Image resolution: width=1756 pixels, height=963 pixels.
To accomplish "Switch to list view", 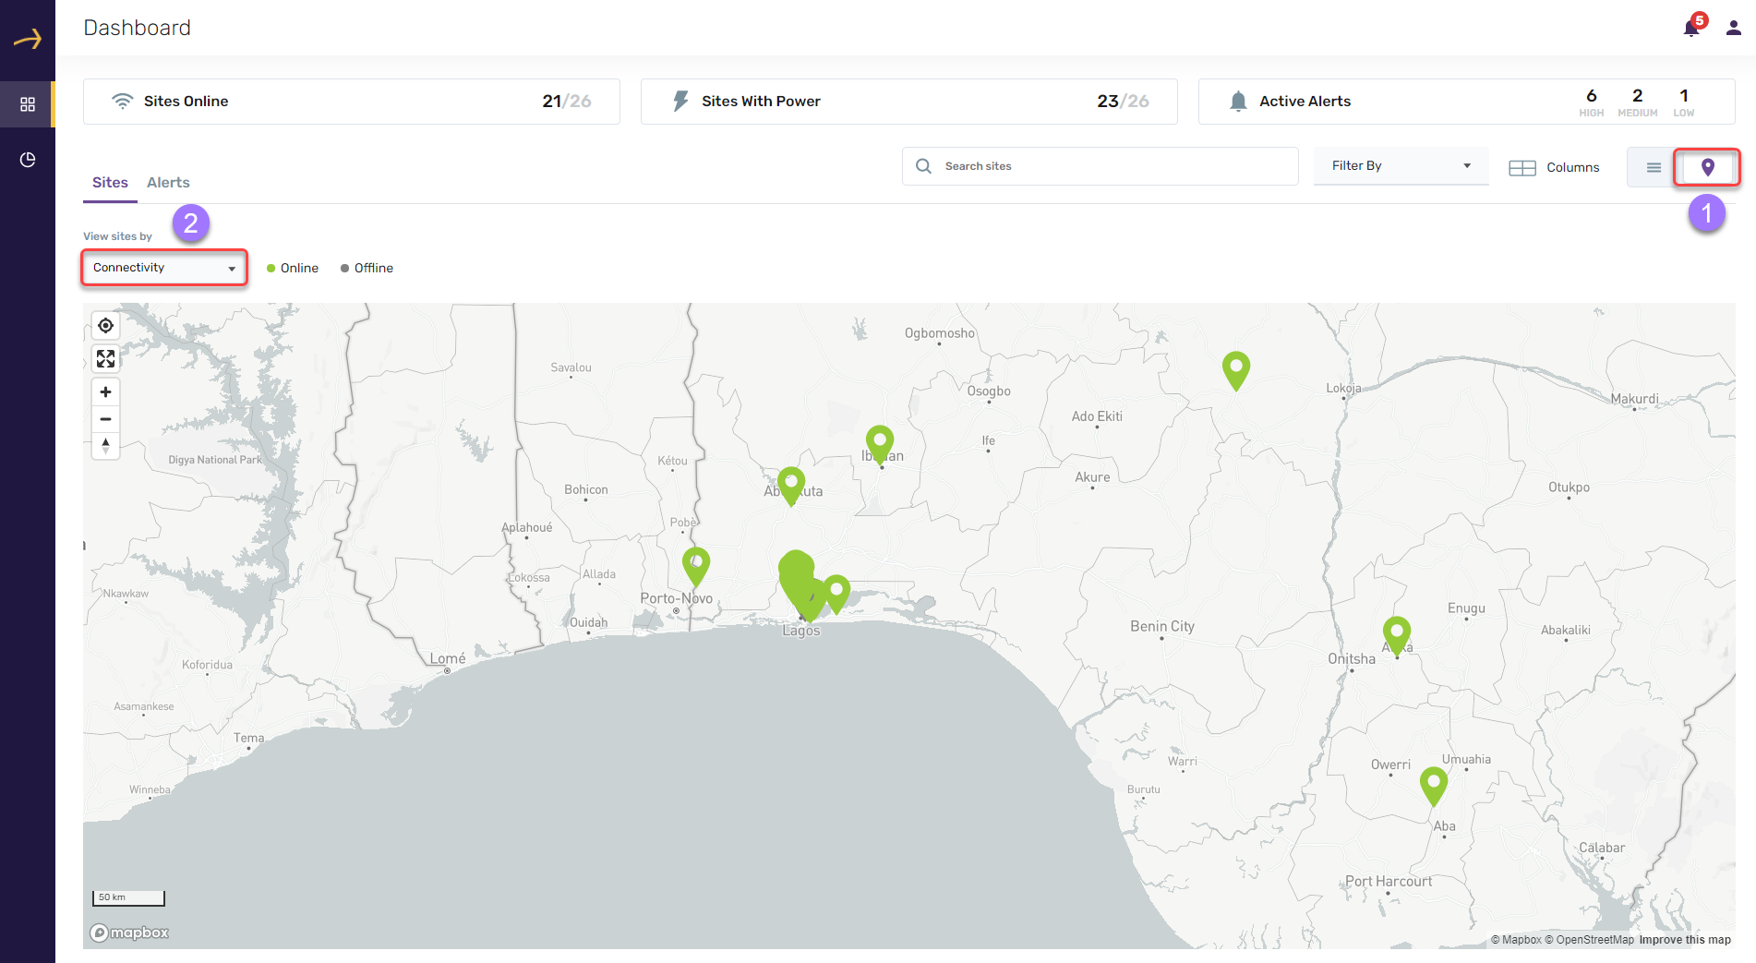I will (x=1654, y=167).
